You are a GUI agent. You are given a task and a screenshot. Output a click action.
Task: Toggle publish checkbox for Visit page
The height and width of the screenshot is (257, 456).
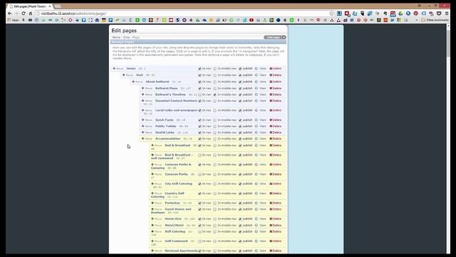point(240,75)
